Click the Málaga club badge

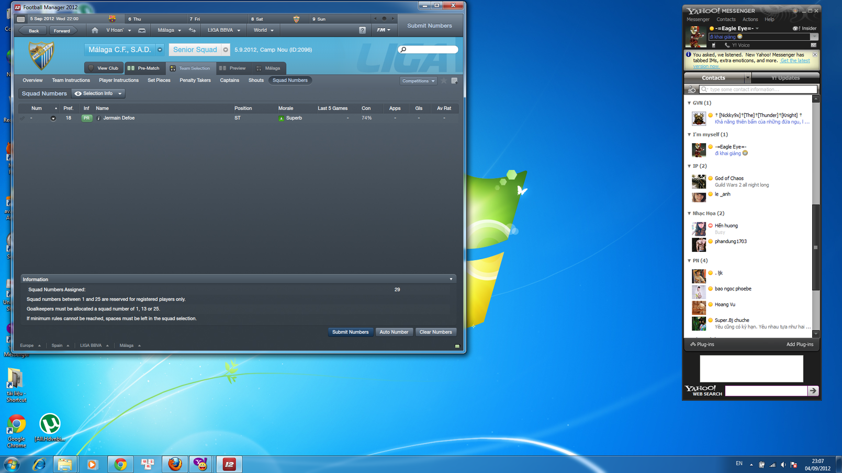click(41, 55)
